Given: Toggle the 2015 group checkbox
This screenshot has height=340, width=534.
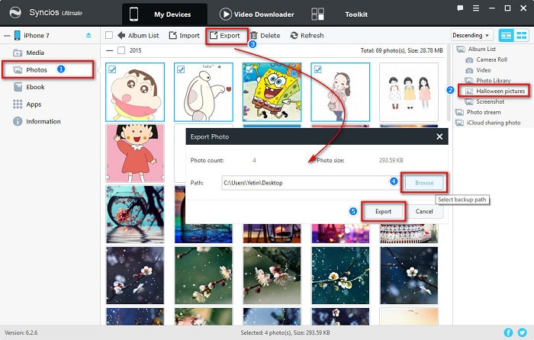Looking at the screenshot, I should coord(121,50).
